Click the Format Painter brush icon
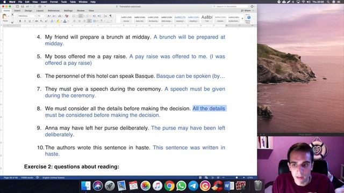The height and width of the screenshot is (193, 344). tap(12, 22)
